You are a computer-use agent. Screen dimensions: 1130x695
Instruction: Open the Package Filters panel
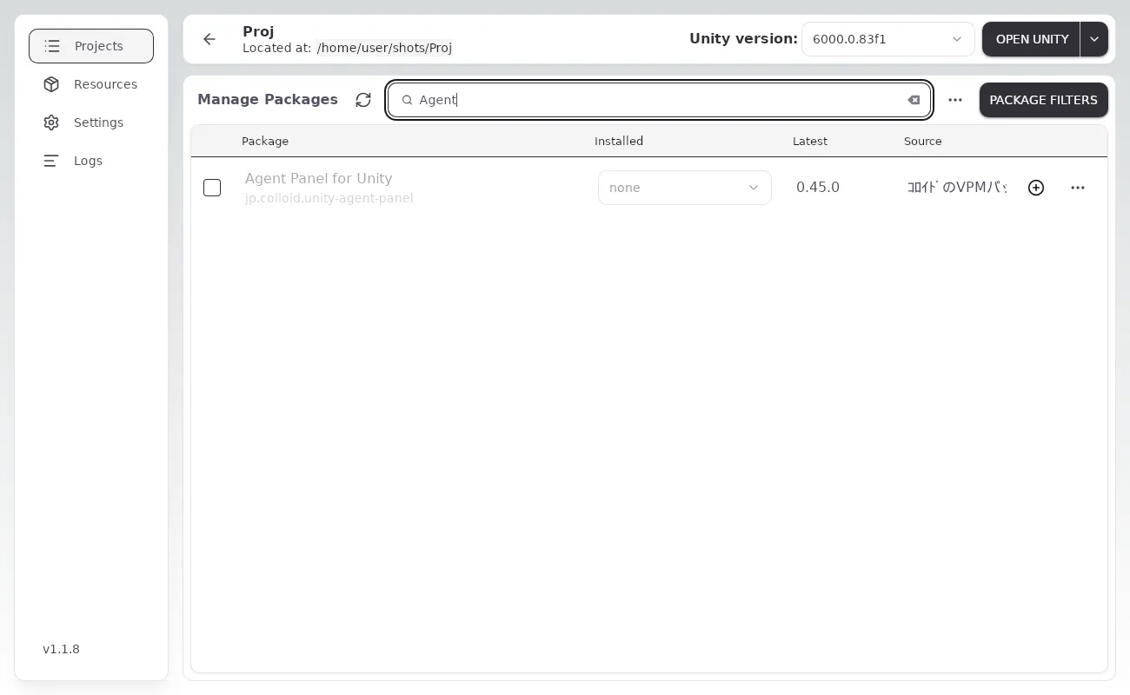pos(1044,100)
